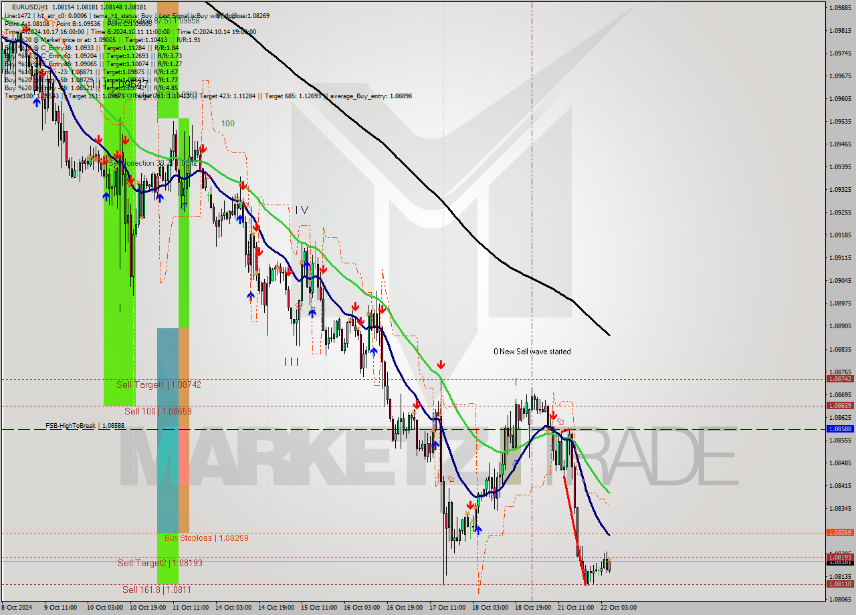Click the '10 Oct 19:00' time label
The height and width of the screenshot is (615, 856).
click(146, 608)
